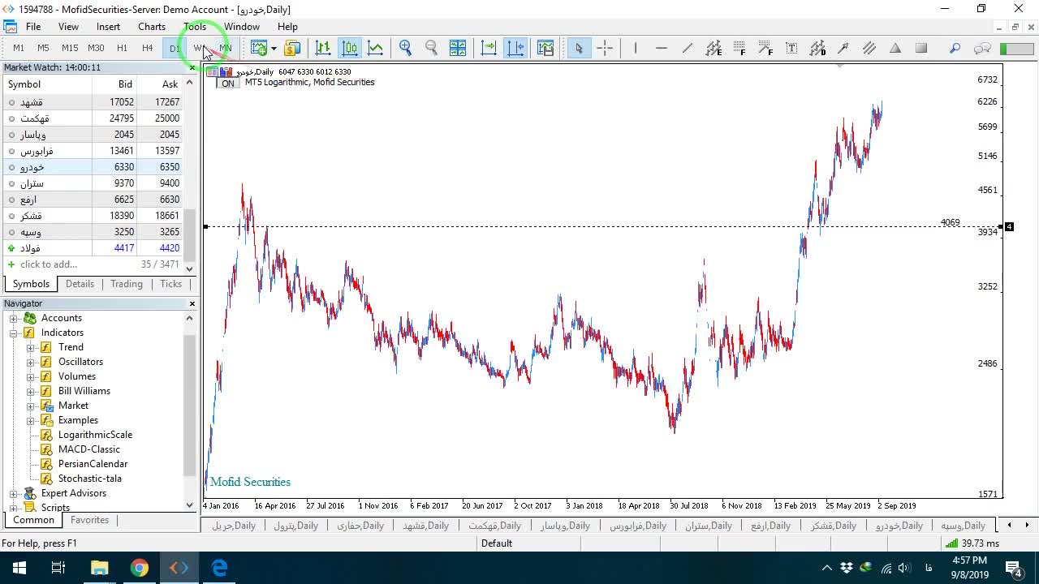Screen dimensions: 1039x584
Task: Open the Favorites tab in Navigator
Action: [89, 520]
